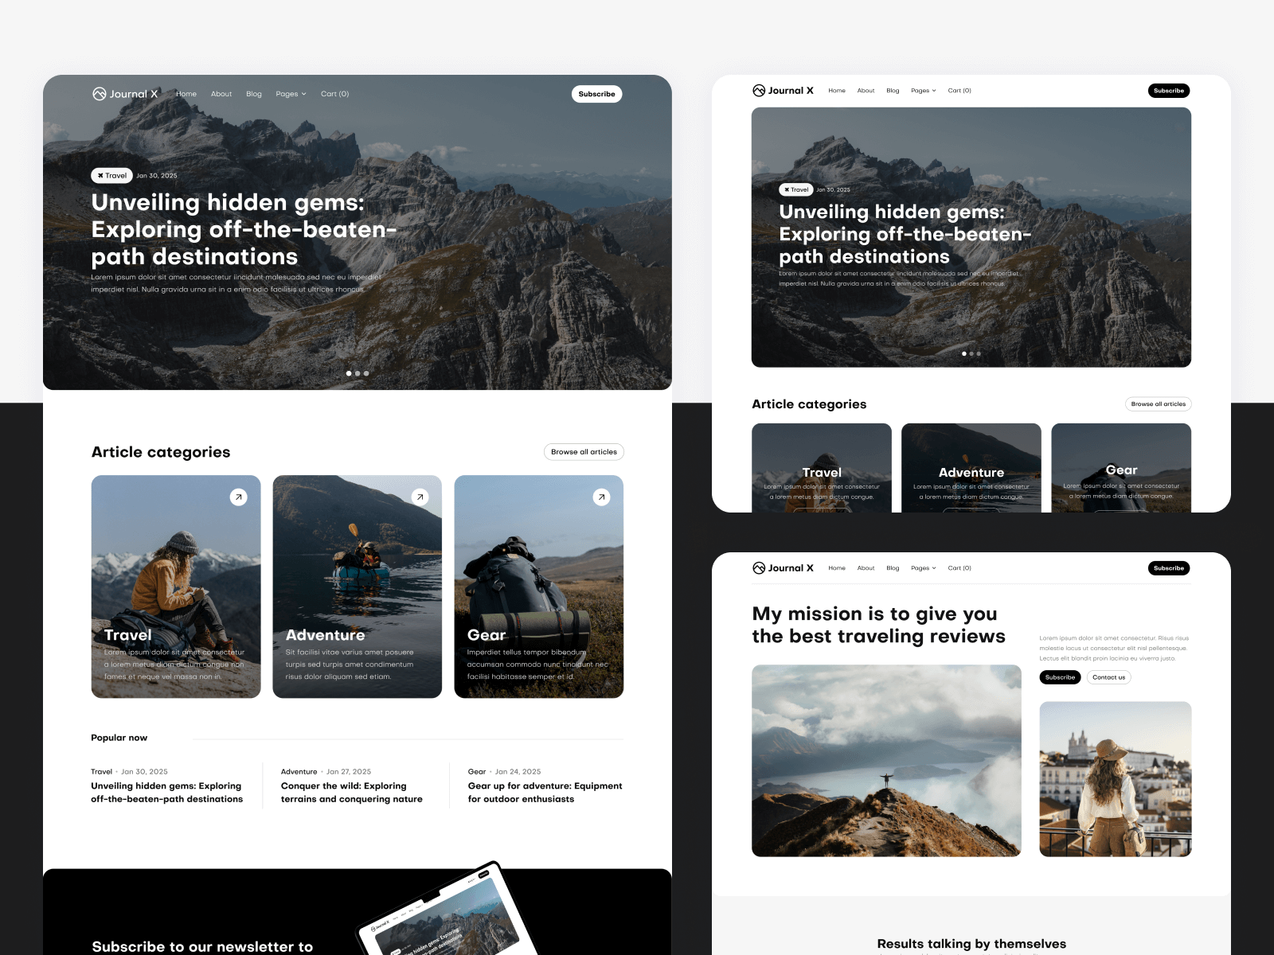
Task: Open Blog in bottom-right mockup nav
Action: 893,568
